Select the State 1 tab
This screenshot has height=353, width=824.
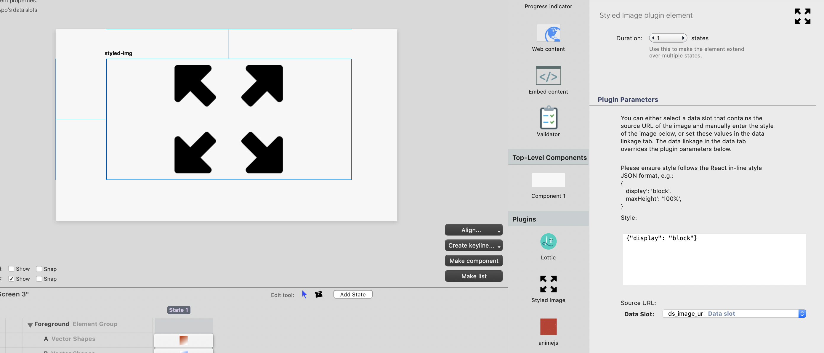(x=179, y=309)
